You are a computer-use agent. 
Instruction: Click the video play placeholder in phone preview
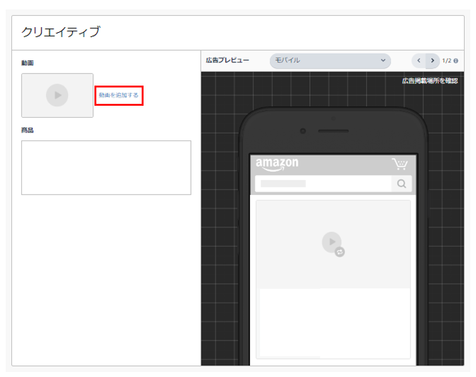pyautogui.click(x=333, y=244)
